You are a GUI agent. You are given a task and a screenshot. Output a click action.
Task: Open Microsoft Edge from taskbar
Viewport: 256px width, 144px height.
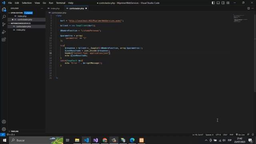click(132, 140)
